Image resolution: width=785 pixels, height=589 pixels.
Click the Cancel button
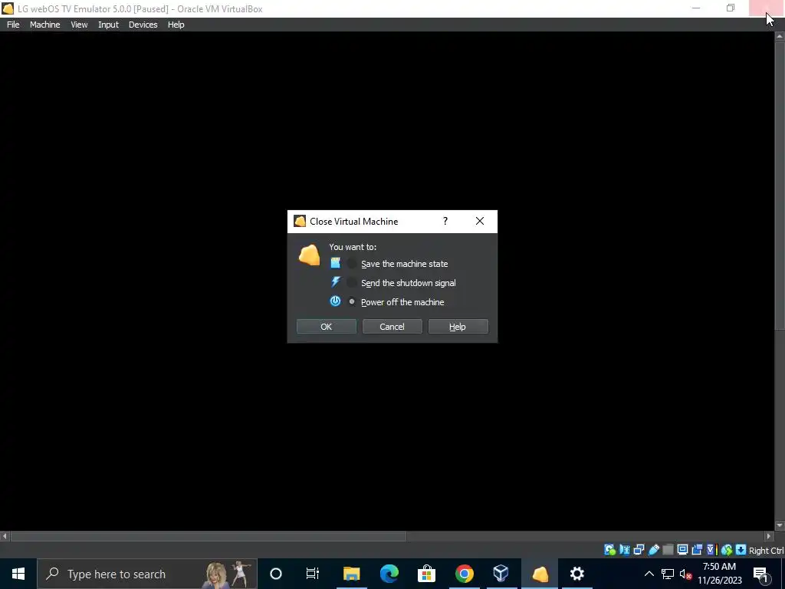tap(392, 327)
